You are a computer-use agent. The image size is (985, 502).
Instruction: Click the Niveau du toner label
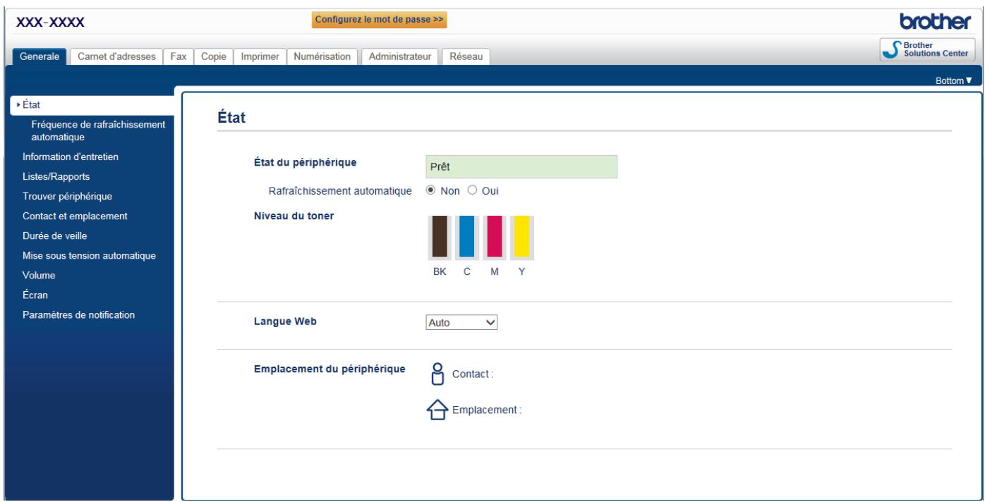294,216
